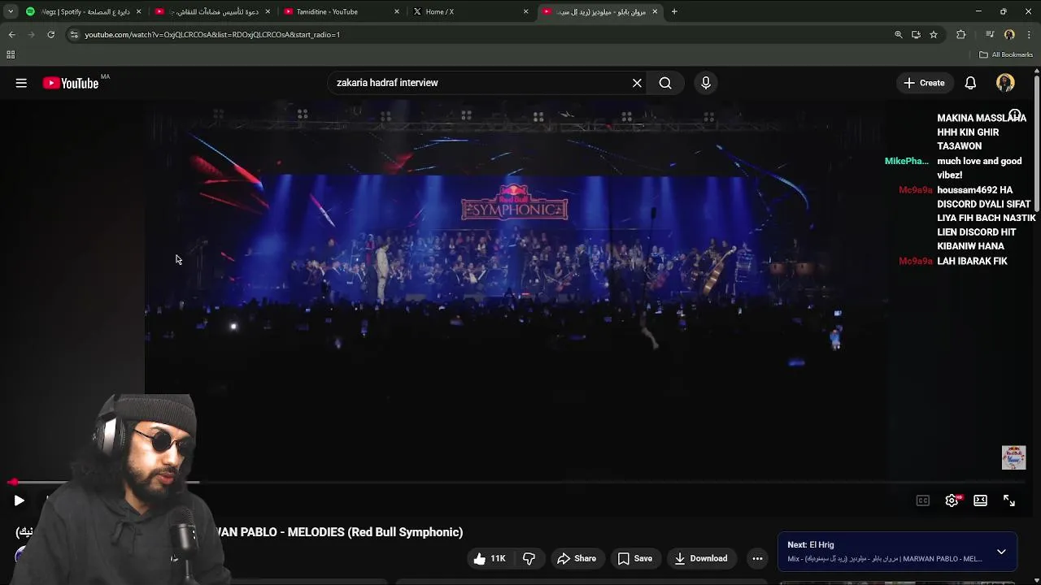The width and height of the screenshot is (1041, 585).
Task: Reload the current page
Action: [x=50, y=34]
